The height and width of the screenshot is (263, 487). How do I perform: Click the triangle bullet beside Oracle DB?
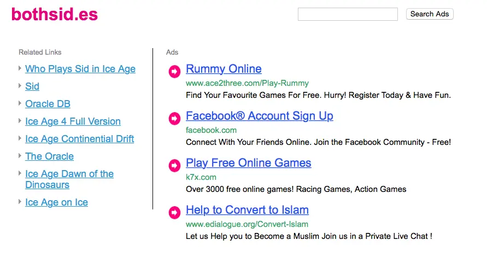click(20, 104)
